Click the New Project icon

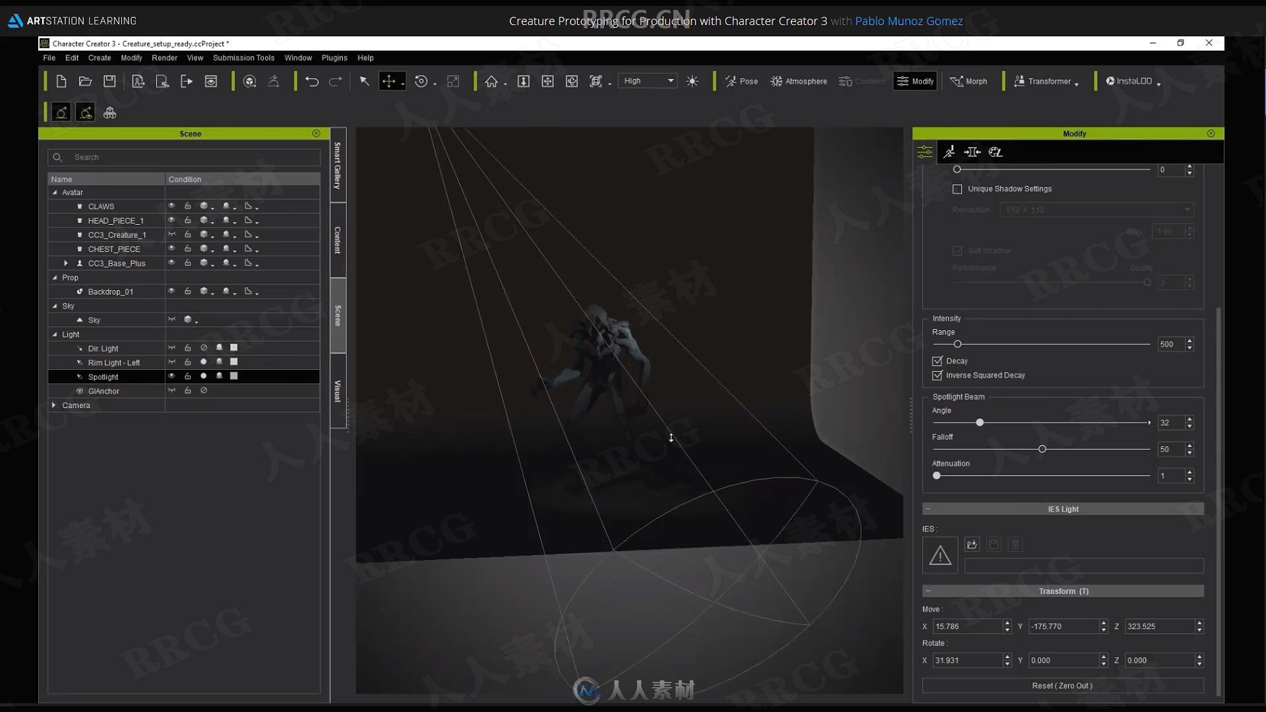point(61,81)
